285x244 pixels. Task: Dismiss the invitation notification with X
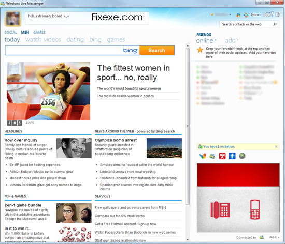(x=276, y=146)
